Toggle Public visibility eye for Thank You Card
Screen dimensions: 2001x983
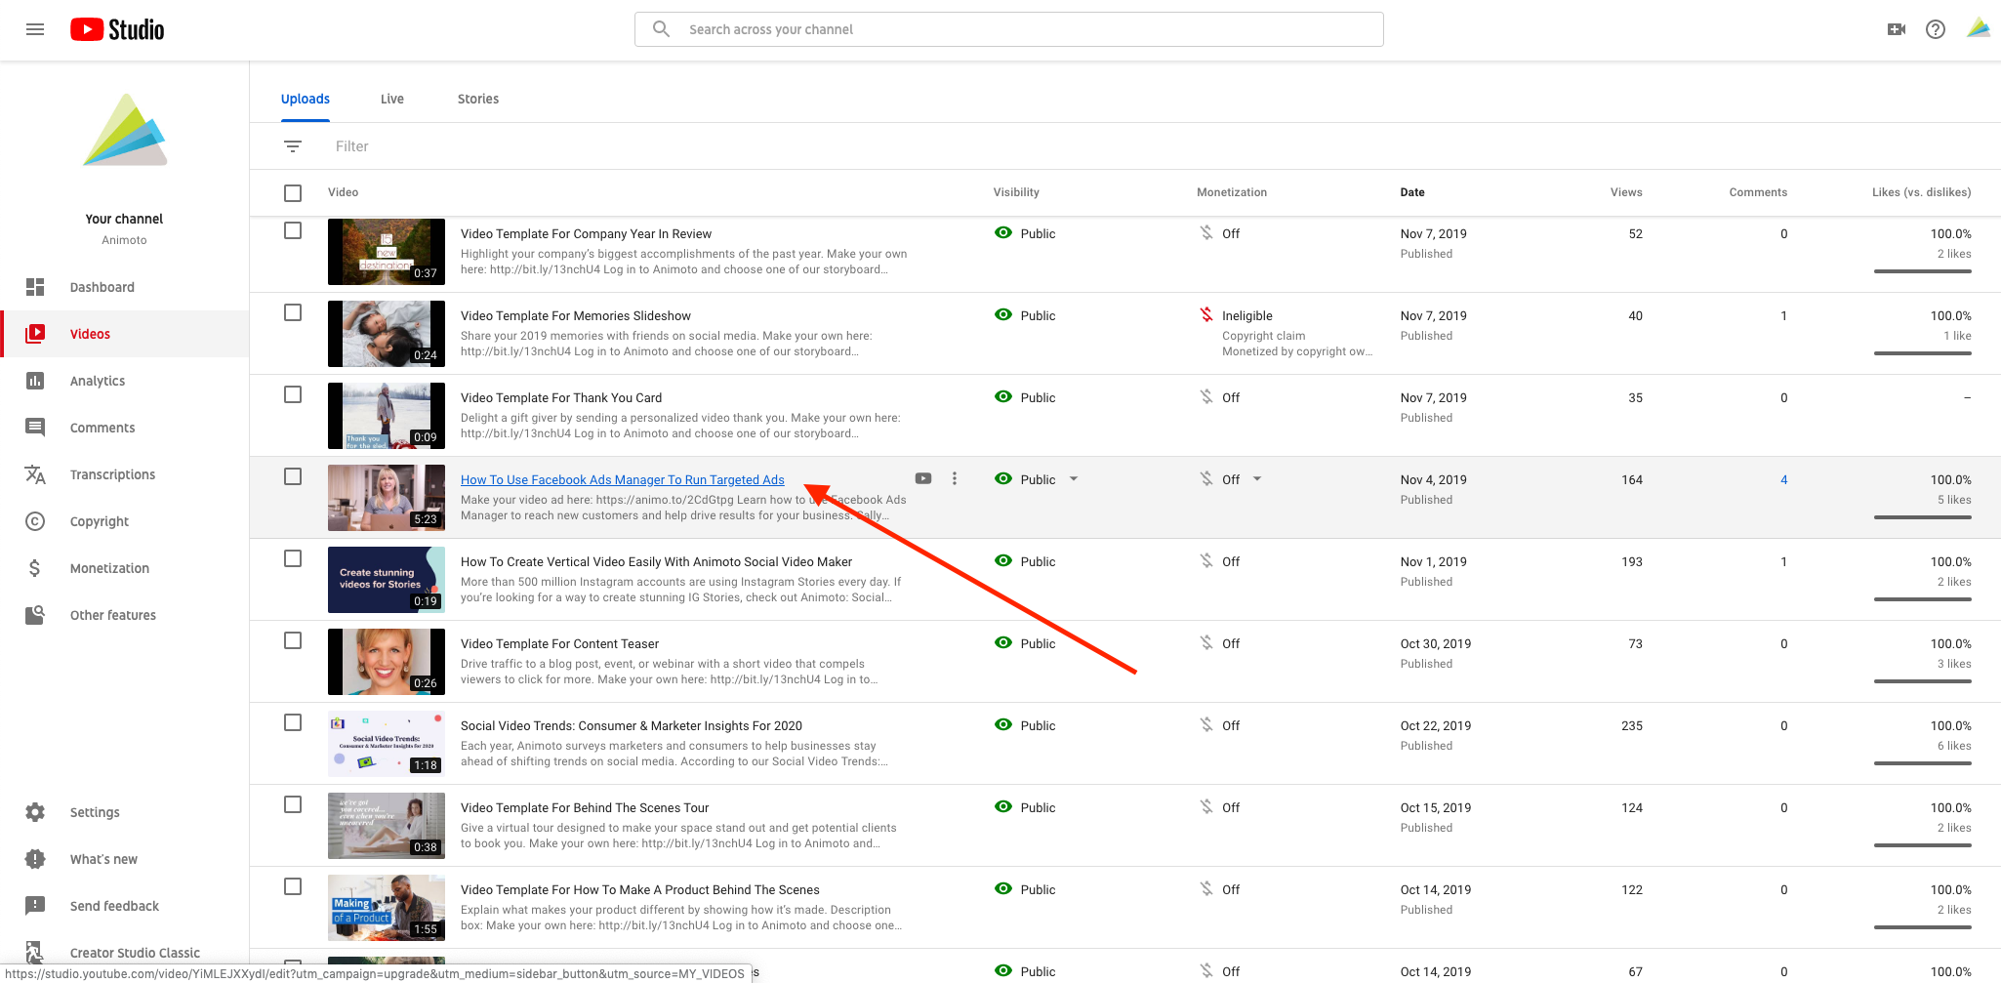(x=1002, y=396)
